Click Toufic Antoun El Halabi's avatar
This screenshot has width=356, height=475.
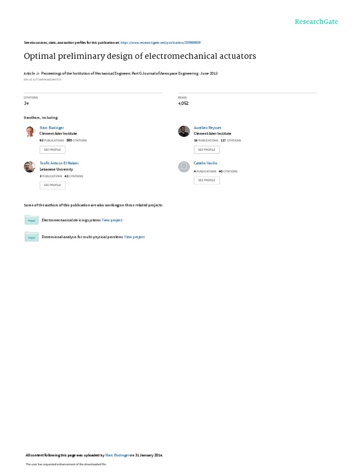30,167
